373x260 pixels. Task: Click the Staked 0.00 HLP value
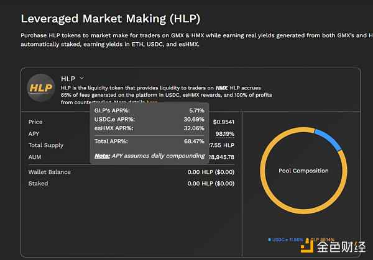pyautogui.click(x=211, y=183)
